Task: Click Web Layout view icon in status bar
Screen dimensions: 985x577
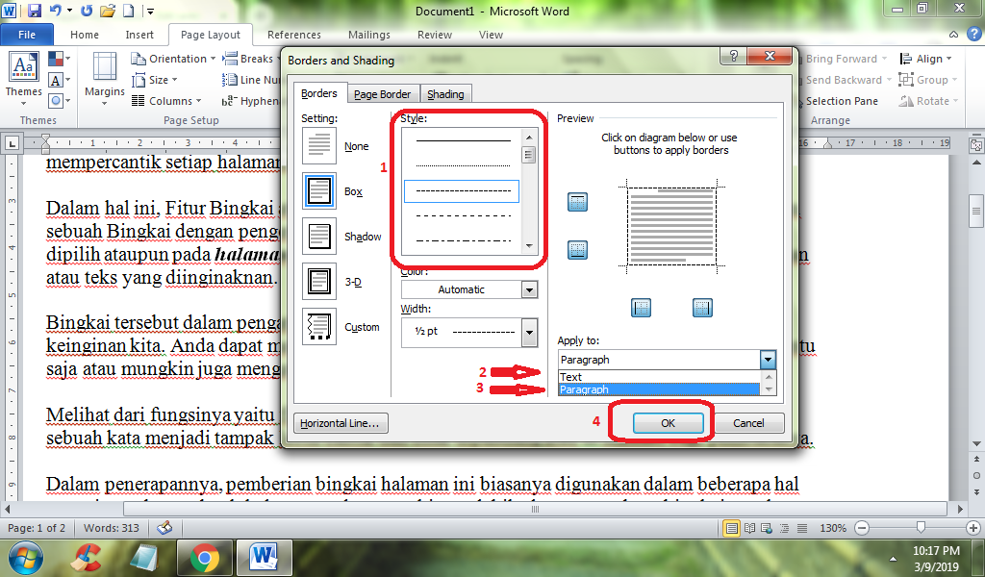Action: pyautogui.click(x=767, y=528)
